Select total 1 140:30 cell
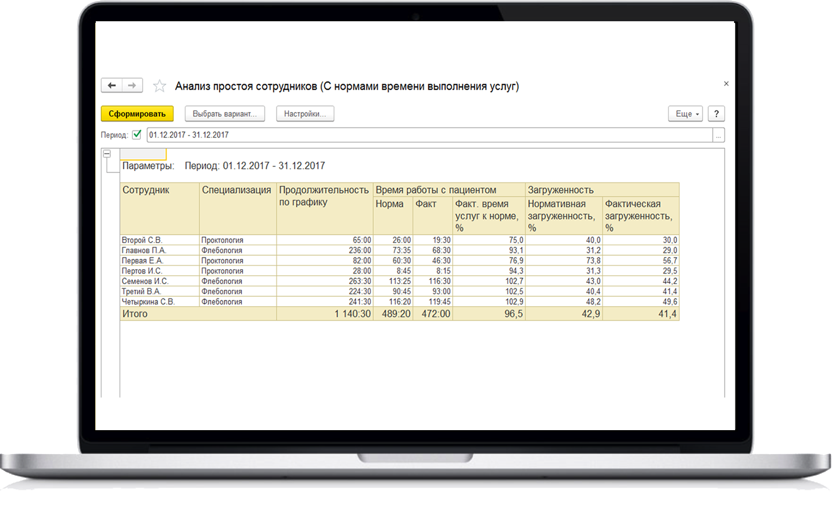This screenshot has width=832, height=509. coord(325,314)
